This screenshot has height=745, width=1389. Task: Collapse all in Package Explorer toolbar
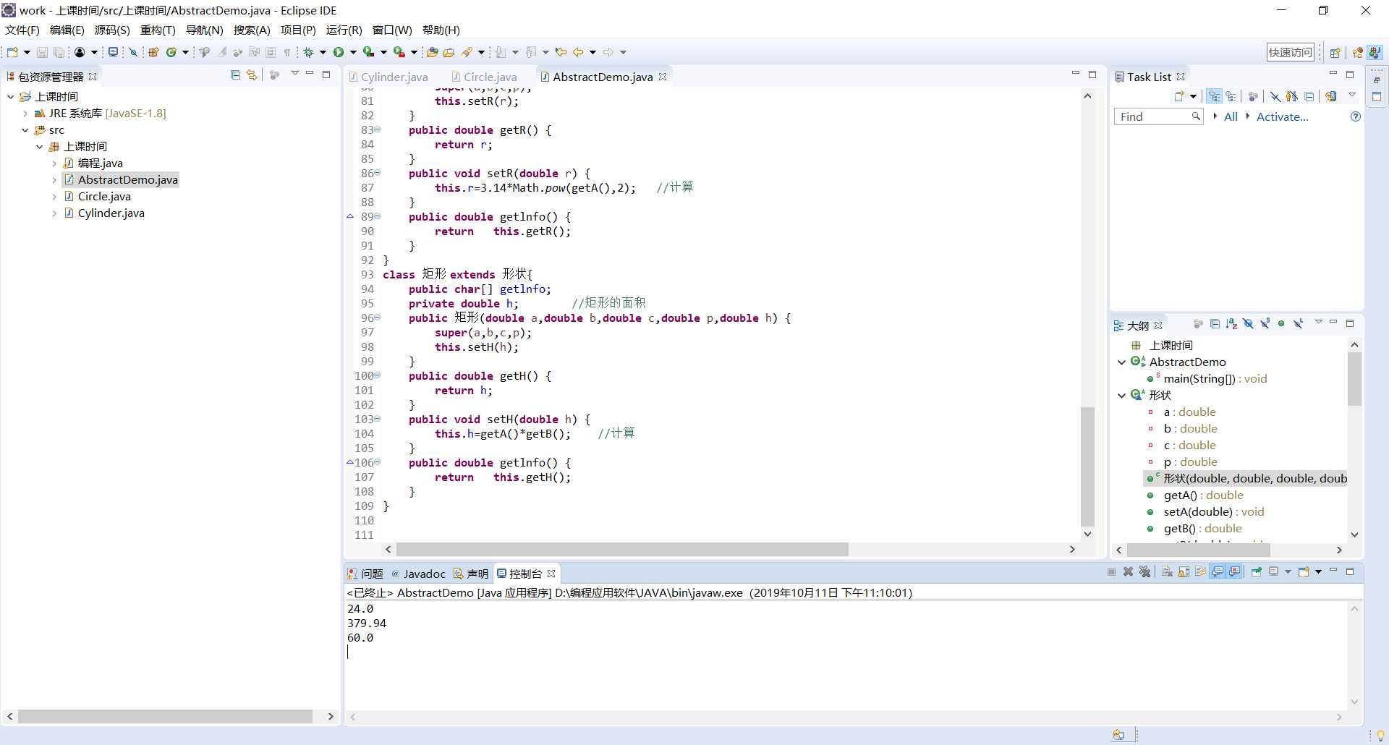click(x=235, y=74)
